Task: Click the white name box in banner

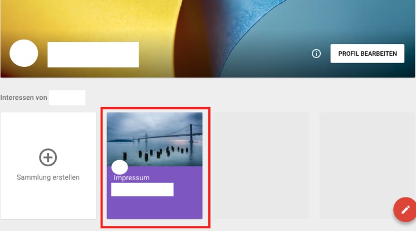Action: [x=93, y=55]
